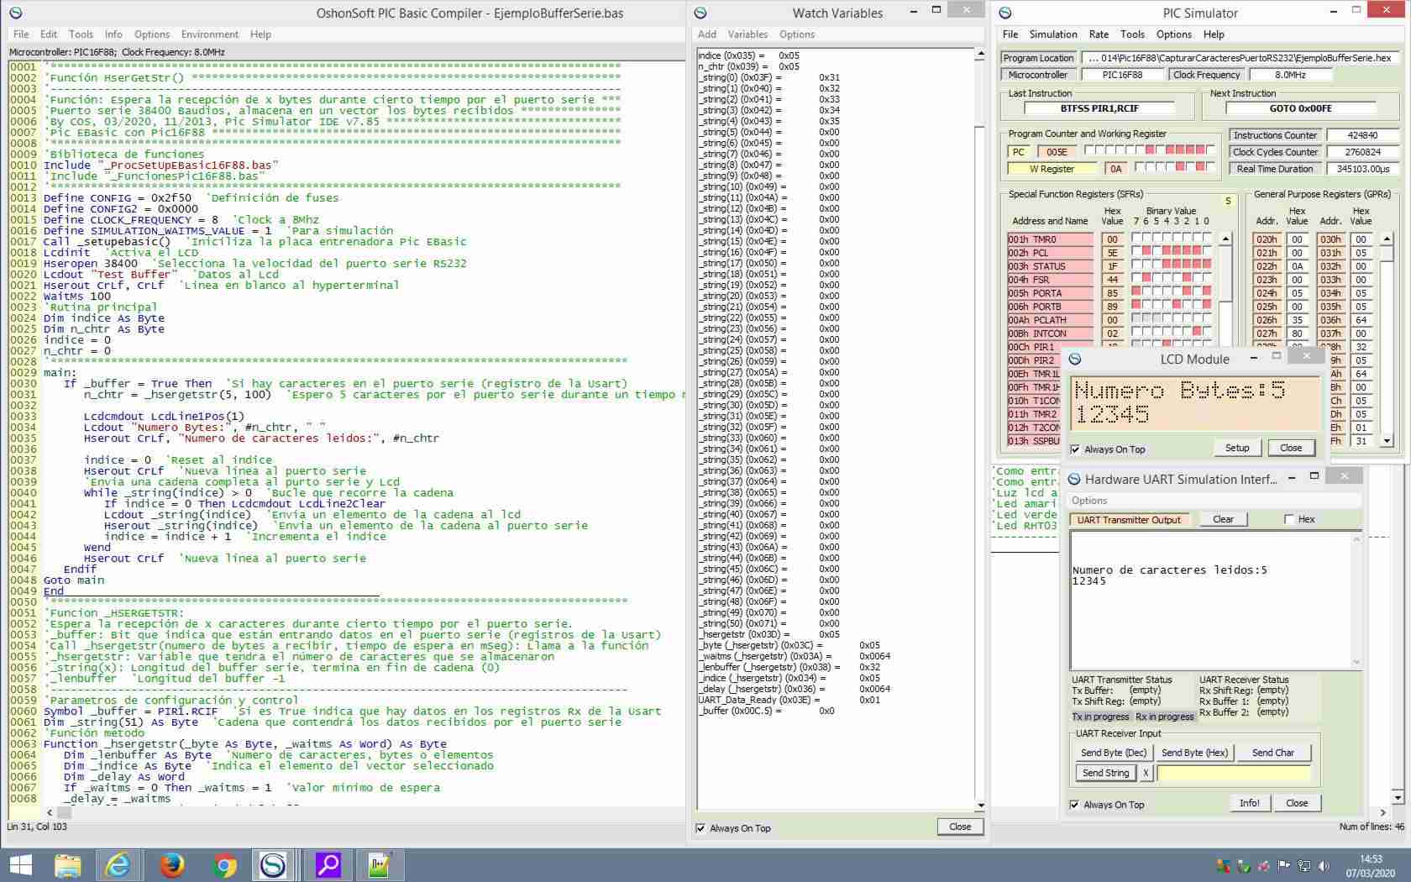Click the Send Byte (Hex) button
Viewport: 1411px width, 882px height.
pyautogui.click(x=1194, y=753)
